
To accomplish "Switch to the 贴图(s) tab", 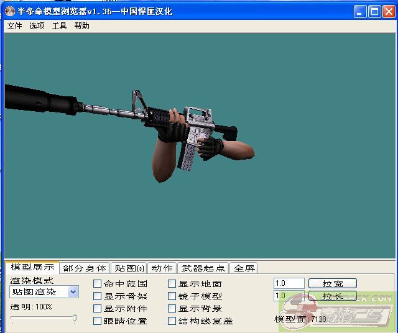I will click(129, 268).
